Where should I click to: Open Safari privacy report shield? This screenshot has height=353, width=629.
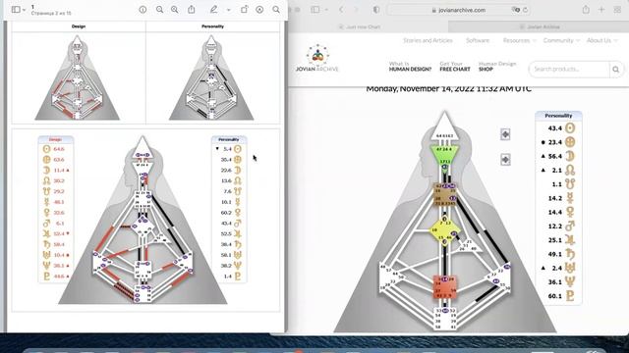[x=376, y=10]
